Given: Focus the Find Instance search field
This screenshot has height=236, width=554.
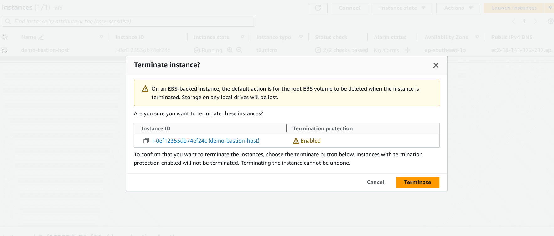Looking at the screenshot, I should [128, 21].
